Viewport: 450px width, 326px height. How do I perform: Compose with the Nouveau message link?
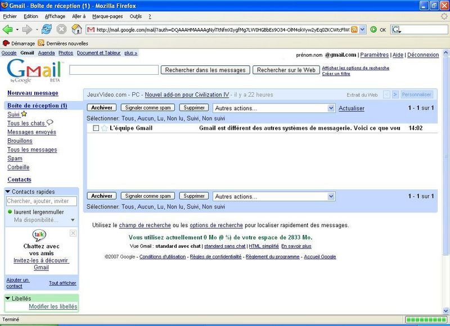(33, 93)
